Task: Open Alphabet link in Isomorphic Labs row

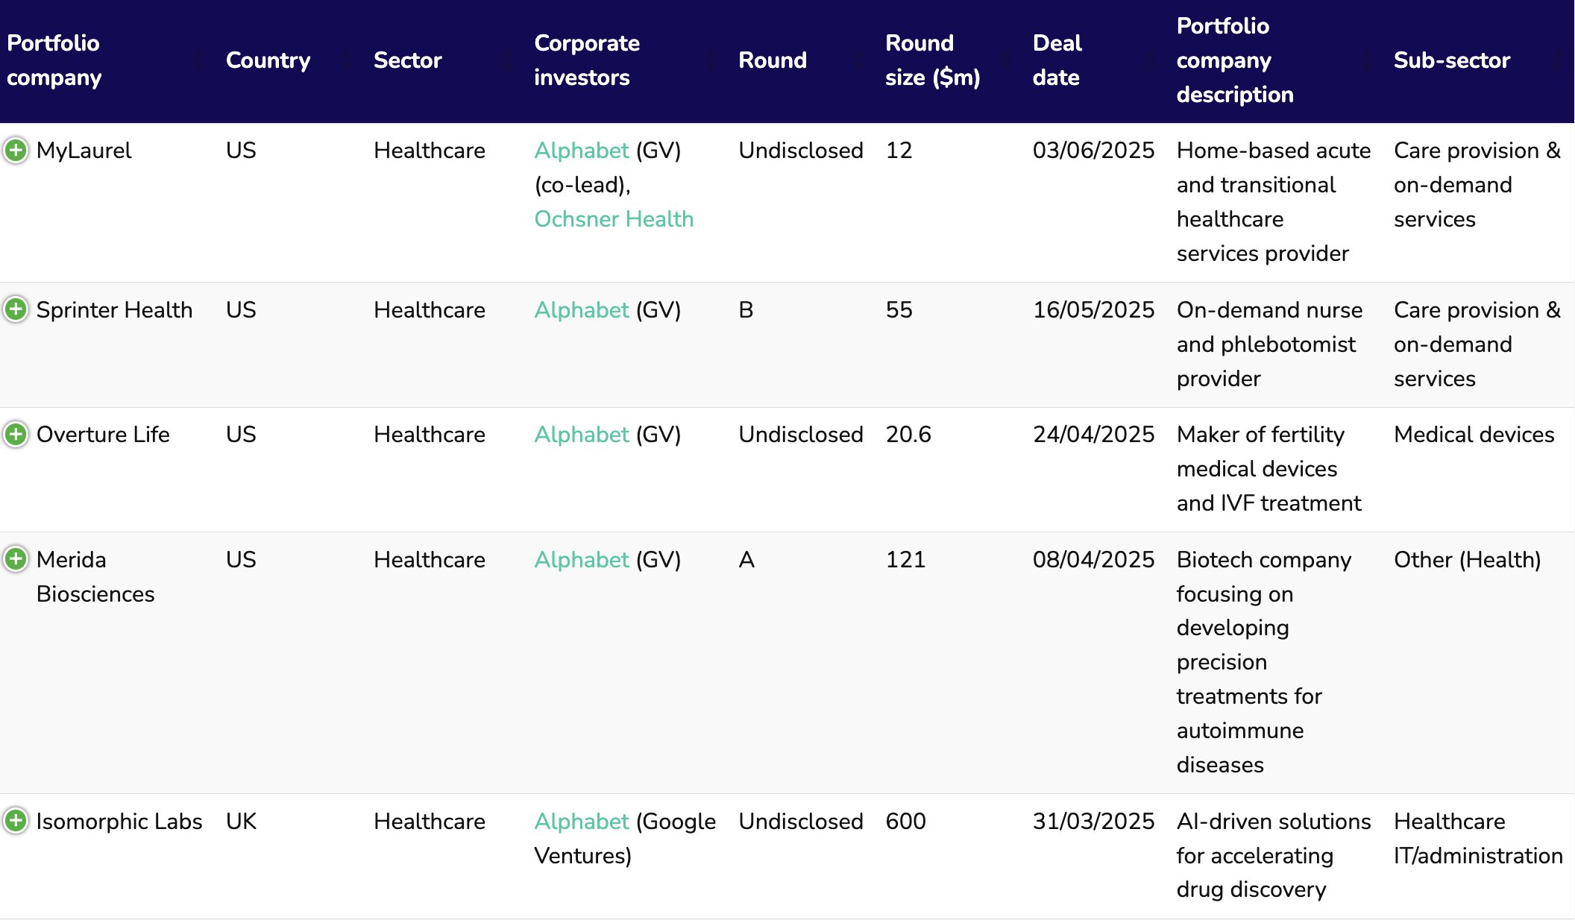Action: 582,822
